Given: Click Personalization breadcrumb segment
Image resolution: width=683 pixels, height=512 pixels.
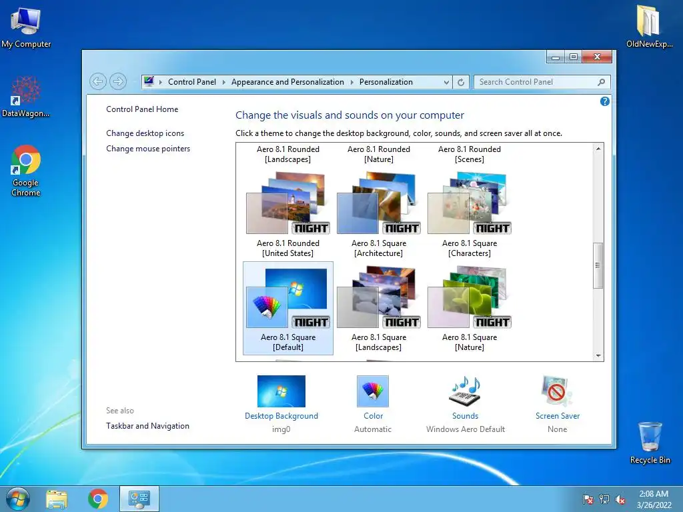Looking at the screenshot, I should [386, 82].
